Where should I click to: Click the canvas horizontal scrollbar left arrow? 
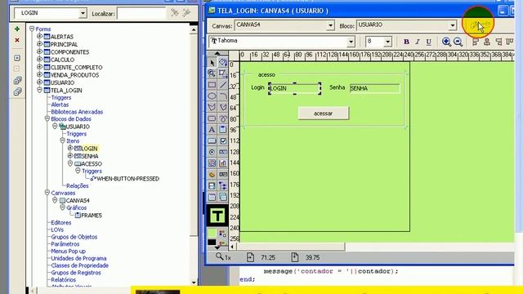tap(232, 247)
